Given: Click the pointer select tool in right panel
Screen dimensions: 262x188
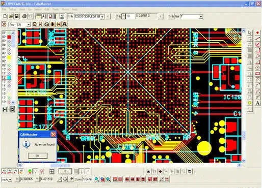Looking at the screenshot, I should 250,33.
